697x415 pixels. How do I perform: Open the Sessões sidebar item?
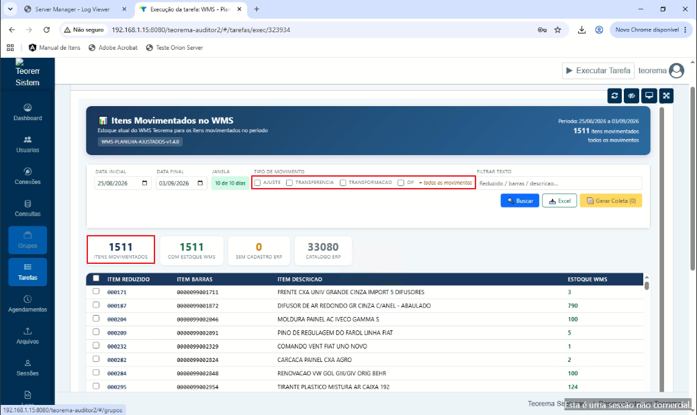(28, 368)
